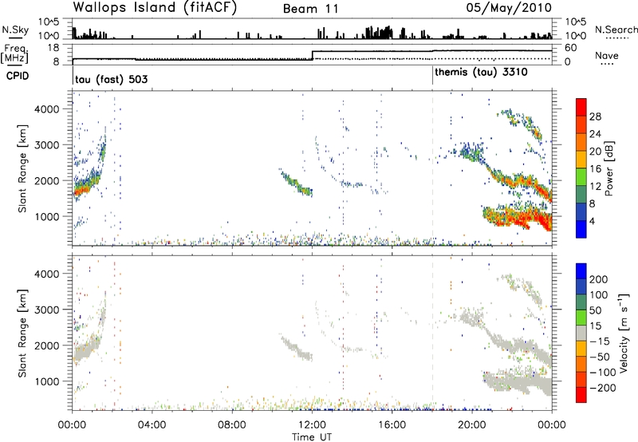Click the "04:00" time tick label
The image size is (638, 442).
(152, 425)
